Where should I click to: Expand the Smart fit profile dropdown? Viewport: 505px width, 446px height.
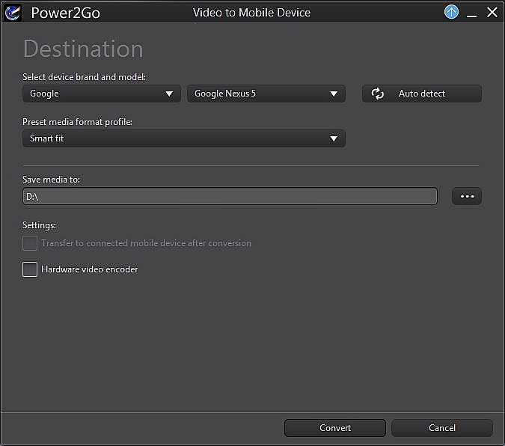(184, 138)
